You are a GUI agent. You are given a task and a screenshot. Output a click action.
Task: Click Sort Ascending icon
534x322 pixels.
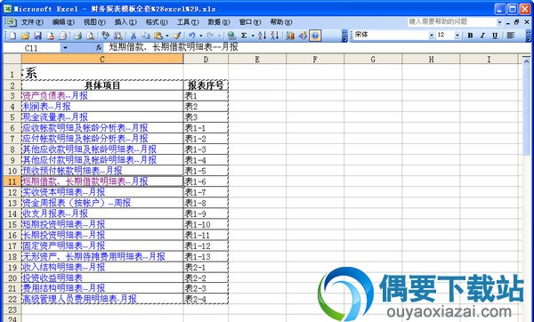tap(262, 36)
